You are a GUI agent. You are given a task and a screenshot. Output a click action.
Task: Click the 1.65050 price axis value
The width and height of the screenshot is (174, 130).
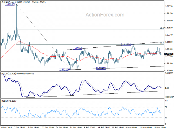coord(169,21)
